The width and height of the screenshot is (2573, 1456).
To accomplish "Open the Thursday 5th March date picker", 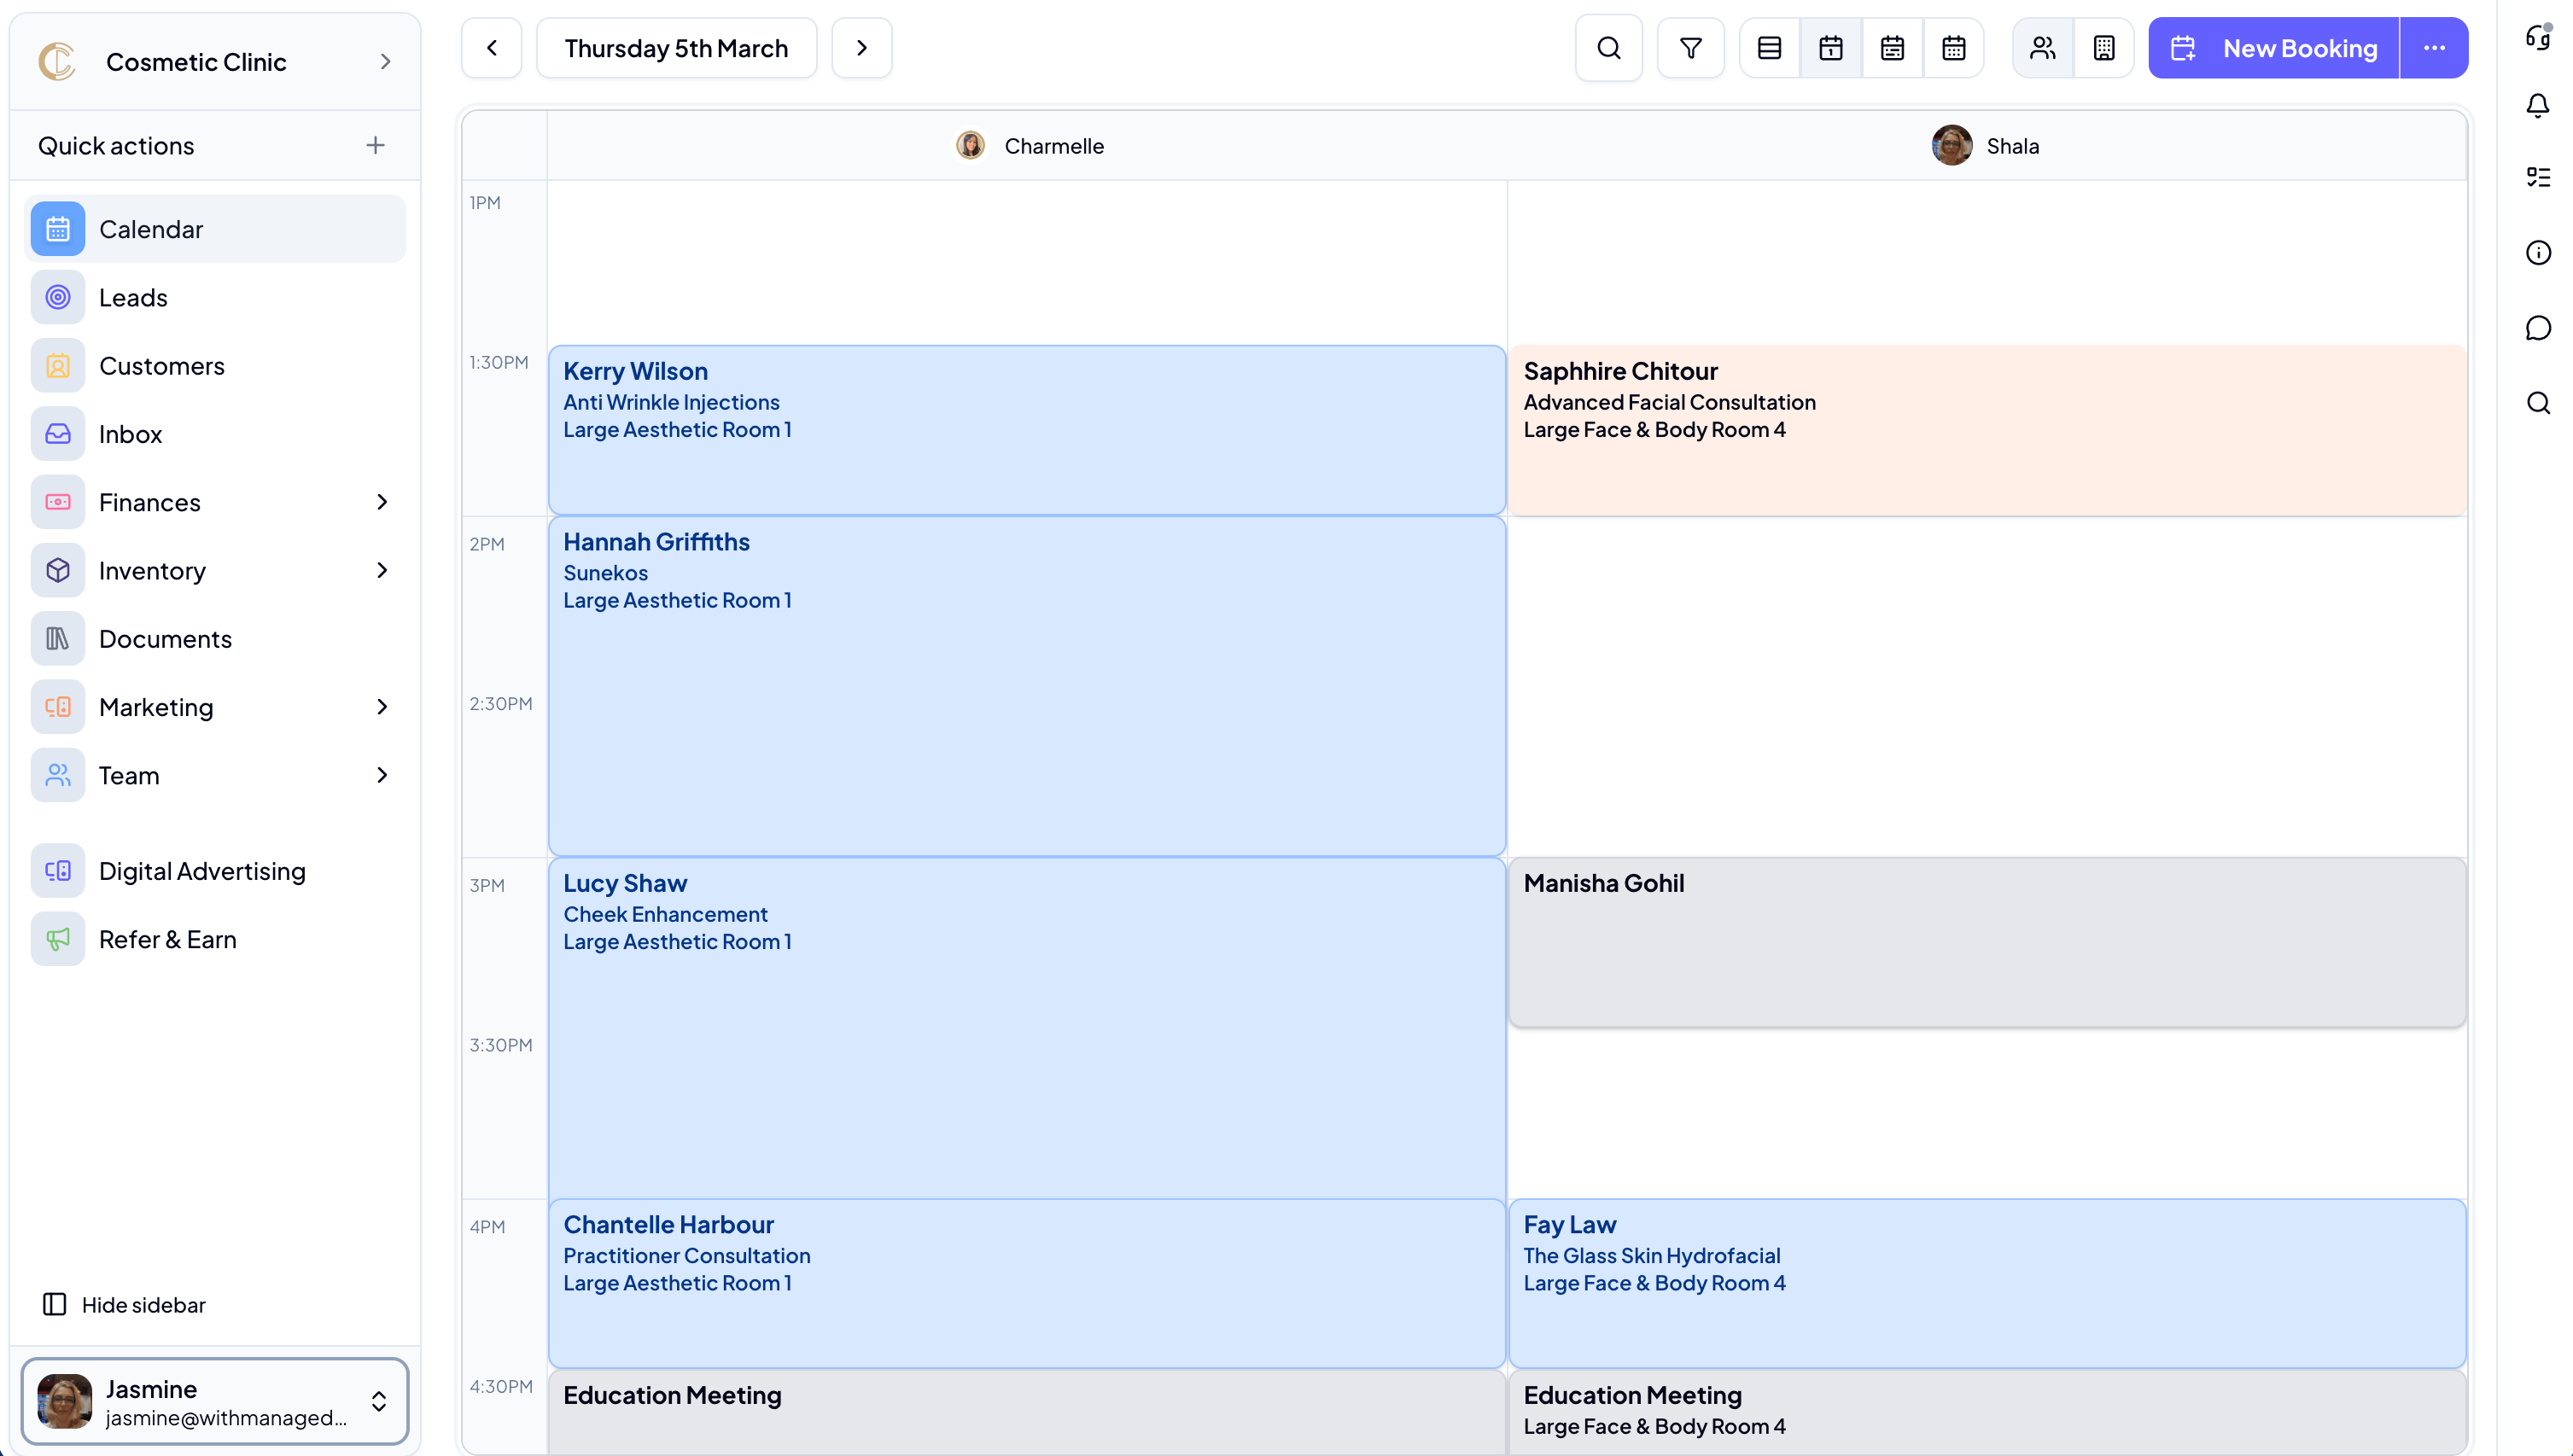I will pyautogui.click(x=676, y=48).
